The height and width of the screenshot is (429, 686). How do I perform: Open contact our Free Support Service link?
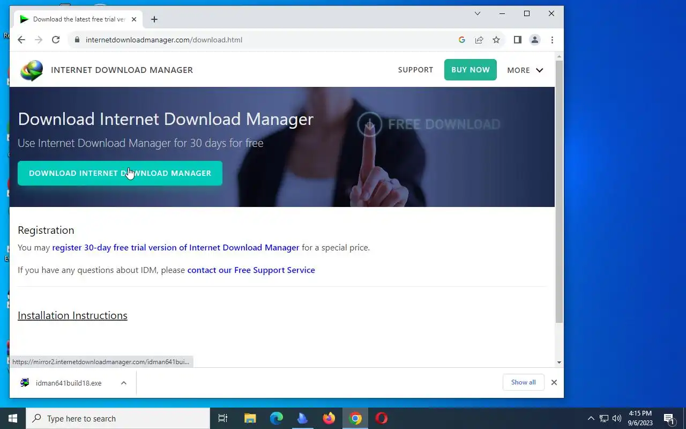point(251,270)
